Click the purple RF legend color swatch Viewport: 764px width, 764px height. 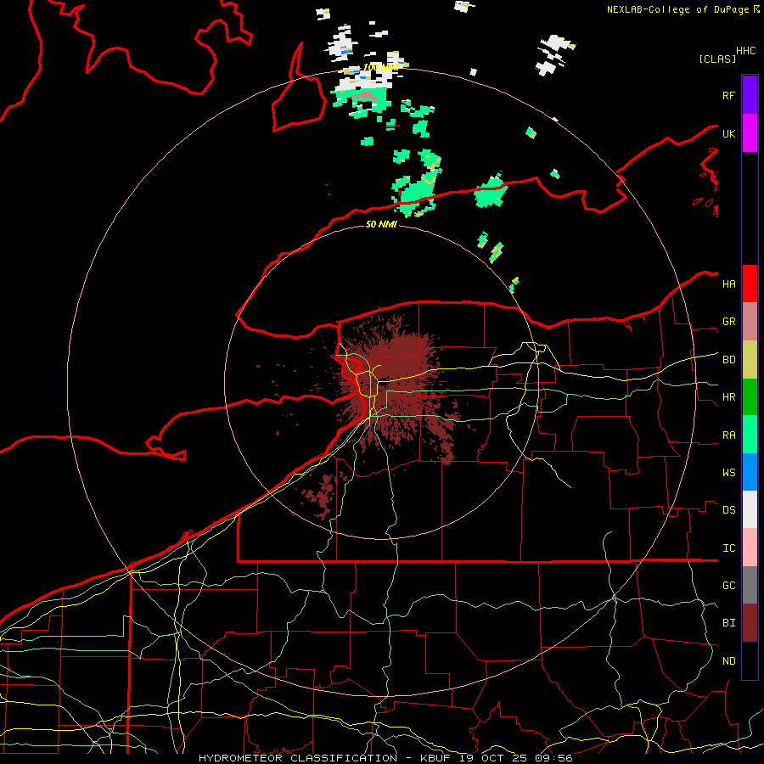pyautogui.click(x=750, y=95)
